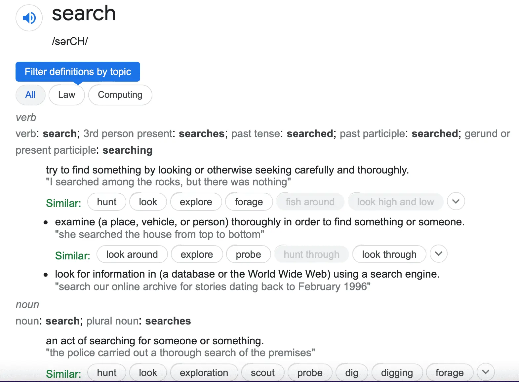
Task: Play the audio pronunciation of search
Action: coord(29,18)
